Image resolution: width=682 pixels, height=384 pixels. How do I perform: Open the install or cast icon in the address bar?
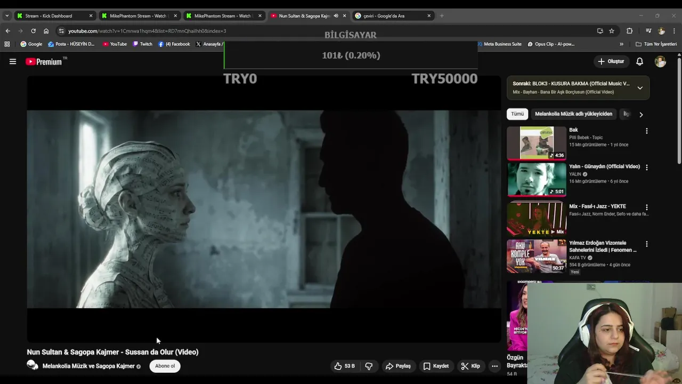click(600, 31)
